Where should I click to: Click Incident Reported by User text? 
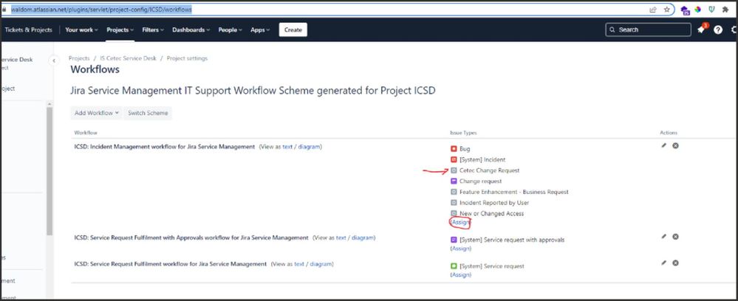coord(494,203)
